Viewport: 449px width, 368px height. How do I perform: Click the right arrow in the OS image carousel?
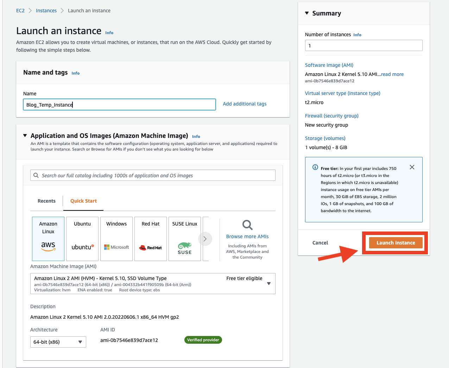coord(205,239)
